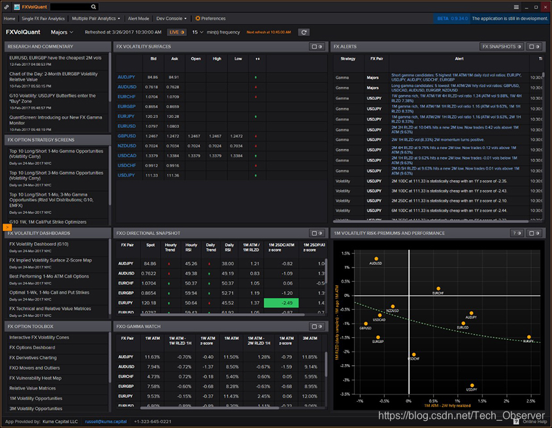Click the Long gamma candidates alert text
The width and height of the screenshot is (552, 428).
tap(455, 88)
